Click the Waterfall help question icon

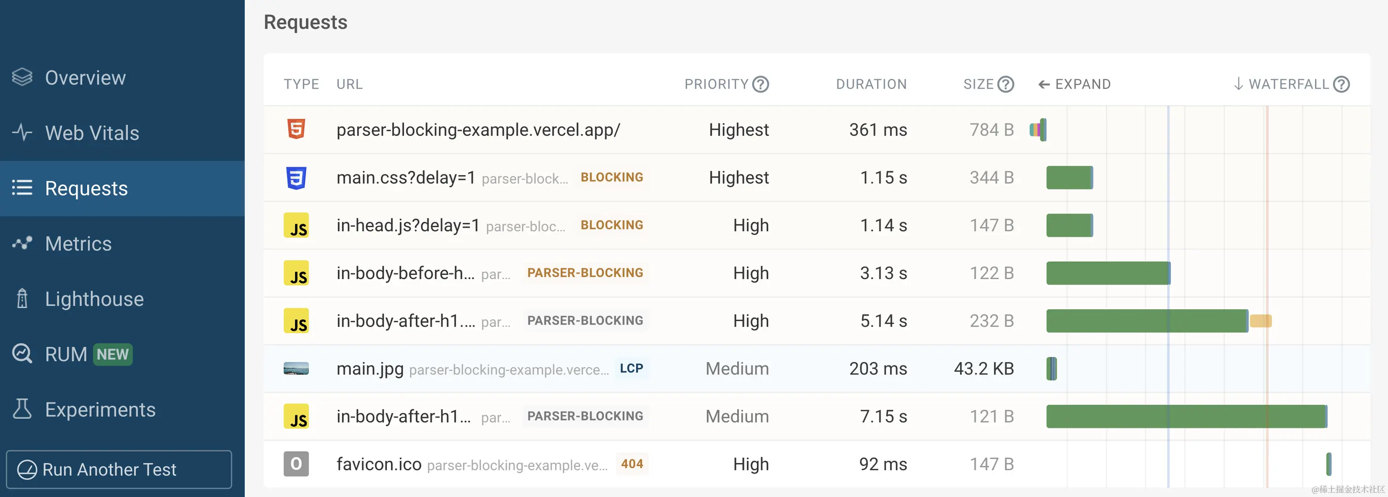pos(1341,84)
